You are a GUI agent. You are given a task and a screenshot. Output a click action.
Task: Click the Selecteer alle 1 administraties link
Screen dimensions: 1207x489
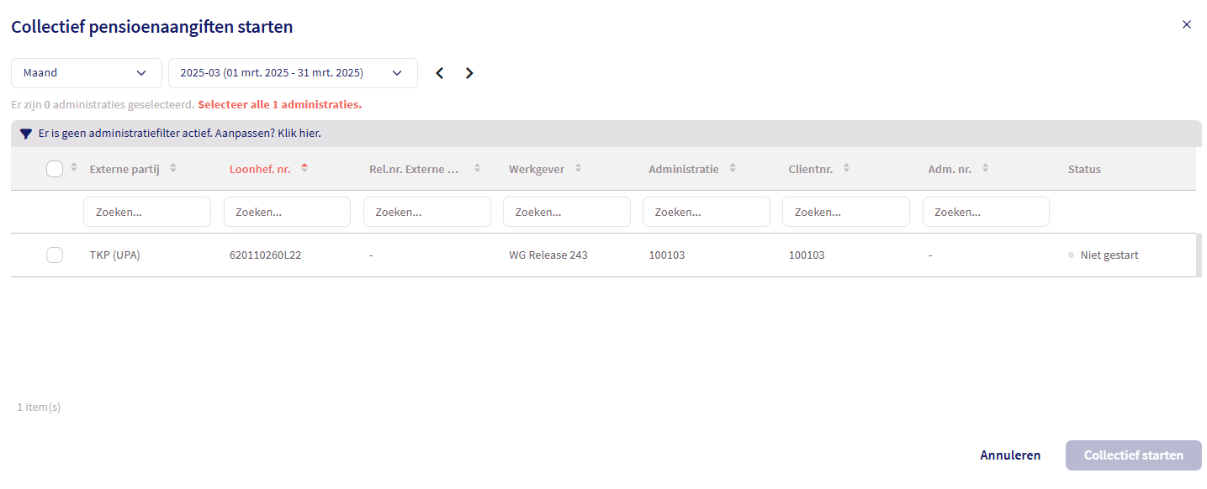[x=279, y=105]
